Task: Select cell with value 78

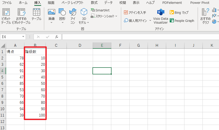Action: click(x=15, y=58)
